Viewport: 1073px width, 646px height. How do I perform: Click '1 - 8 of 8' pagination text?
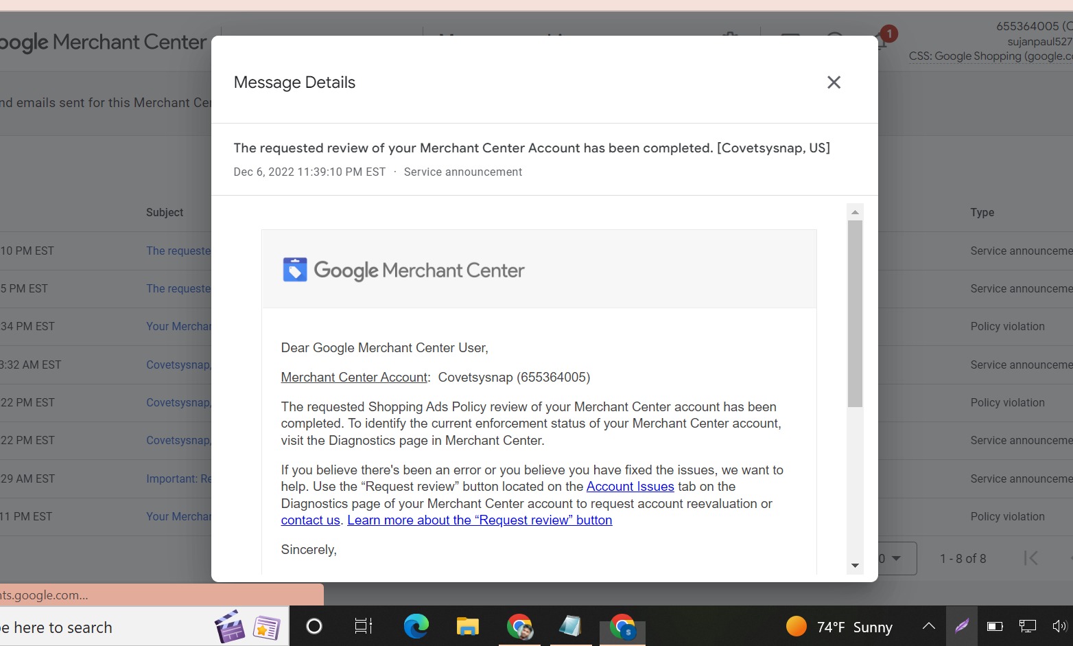point(963,559)
